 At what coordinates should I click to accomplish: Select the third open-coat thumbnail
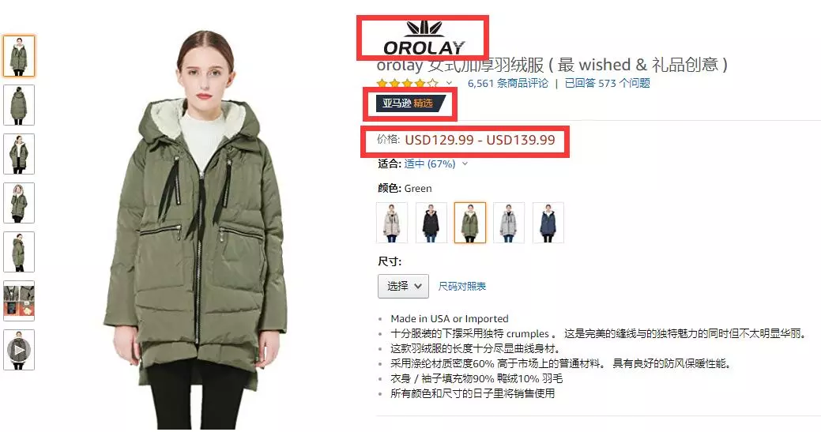pos(19,154)
